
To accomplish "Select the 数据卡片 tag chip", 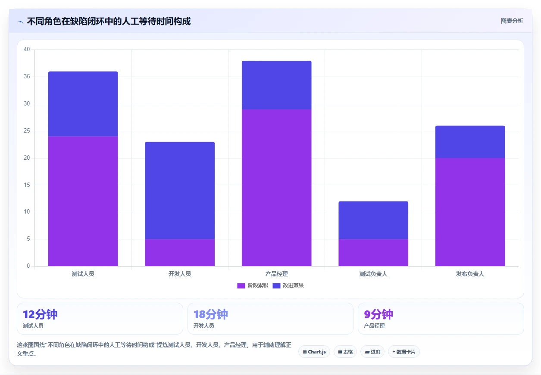I will pyautogui.click(x=404, y=352).
